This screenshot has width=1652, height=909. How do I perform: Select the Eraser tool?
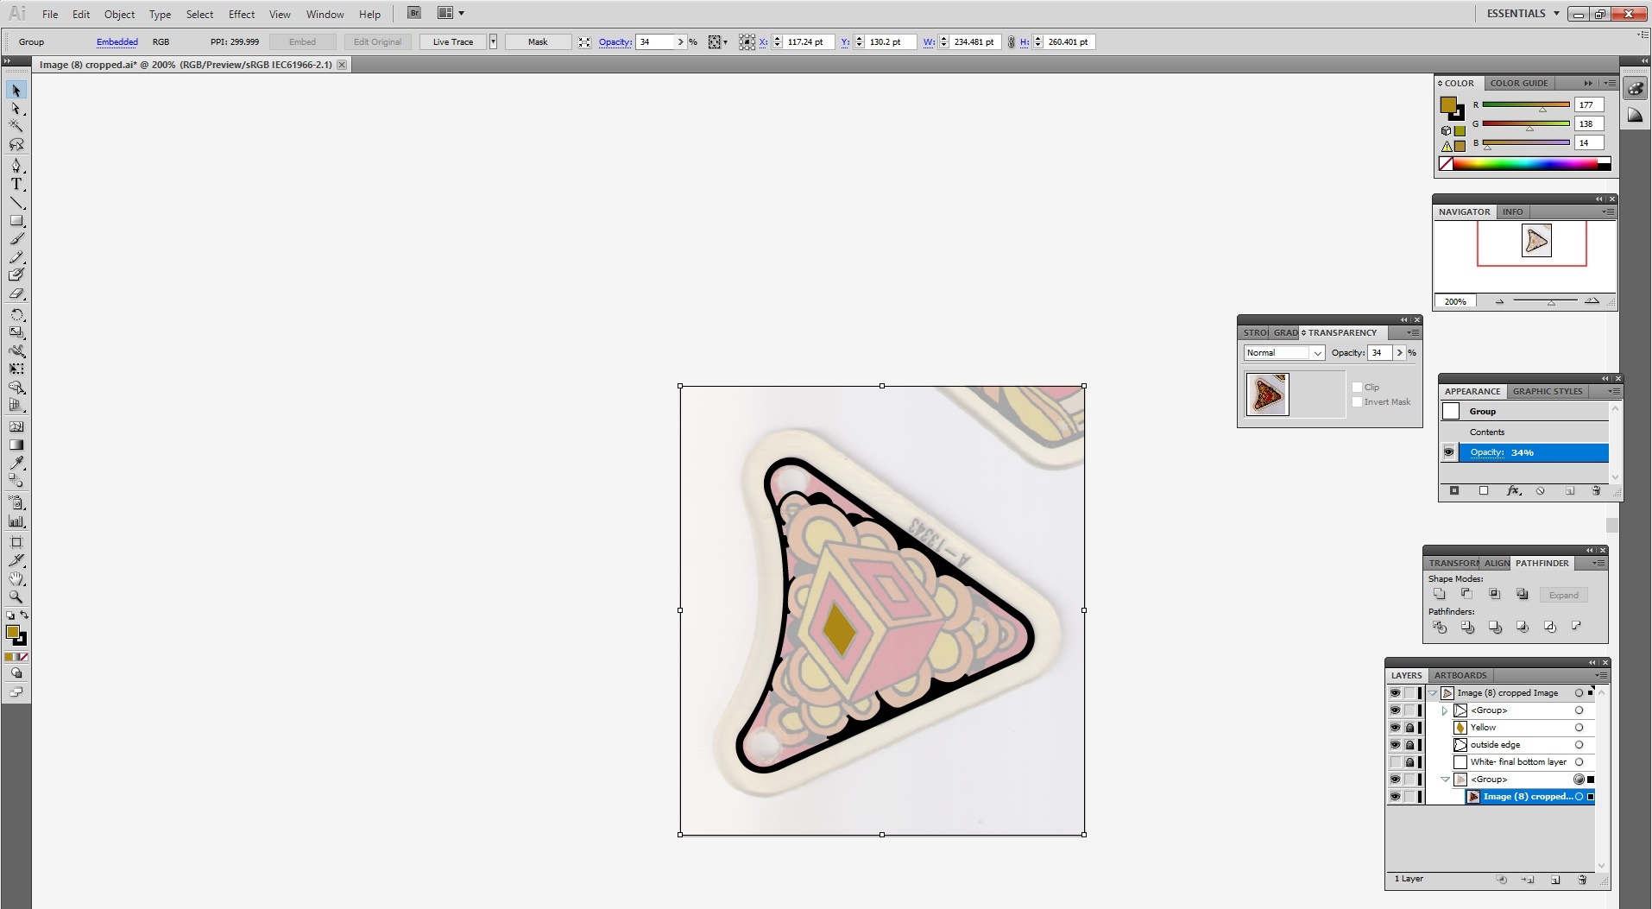point(16,294)
